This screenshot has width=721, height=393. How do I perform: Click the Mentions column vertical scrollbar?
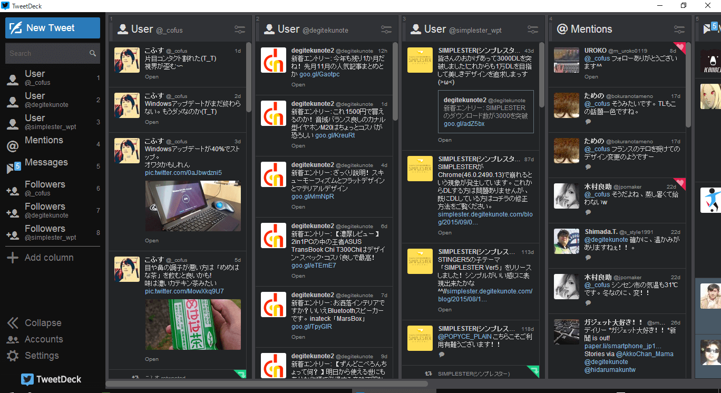pos(688,84)
